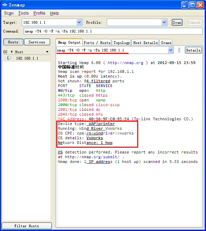Click the '80/tcp' port text
The height and width of the screenshot is (231, 206).
coord(65,90)
